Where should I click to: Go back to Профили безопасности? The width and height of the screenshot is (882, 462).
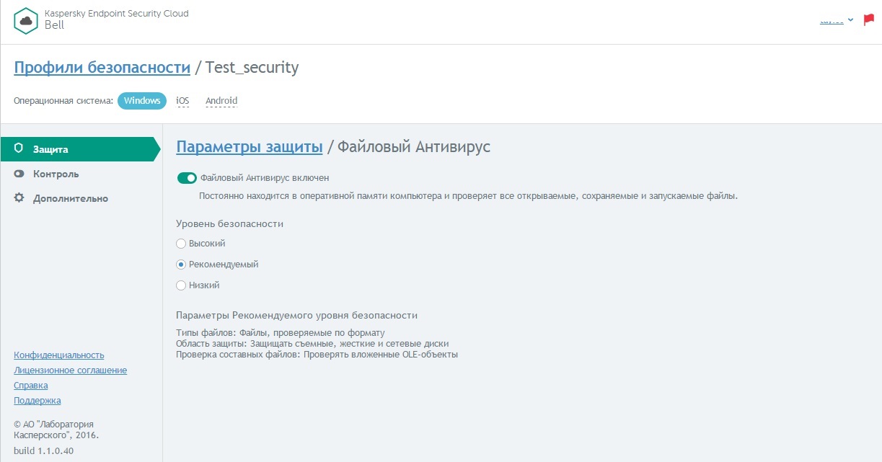coord(102,68)
